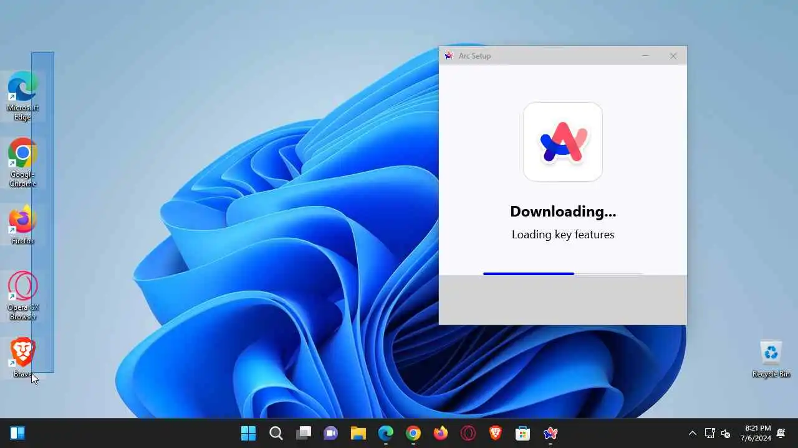Click the download progress bar

point(562,273)
